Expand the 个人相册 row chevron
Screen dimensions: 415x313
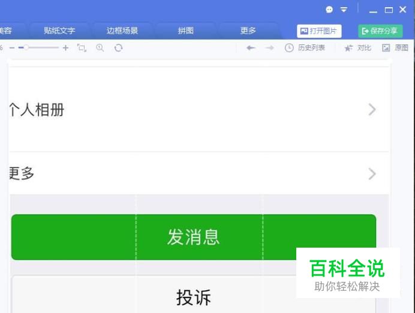(x=372, y=110)
